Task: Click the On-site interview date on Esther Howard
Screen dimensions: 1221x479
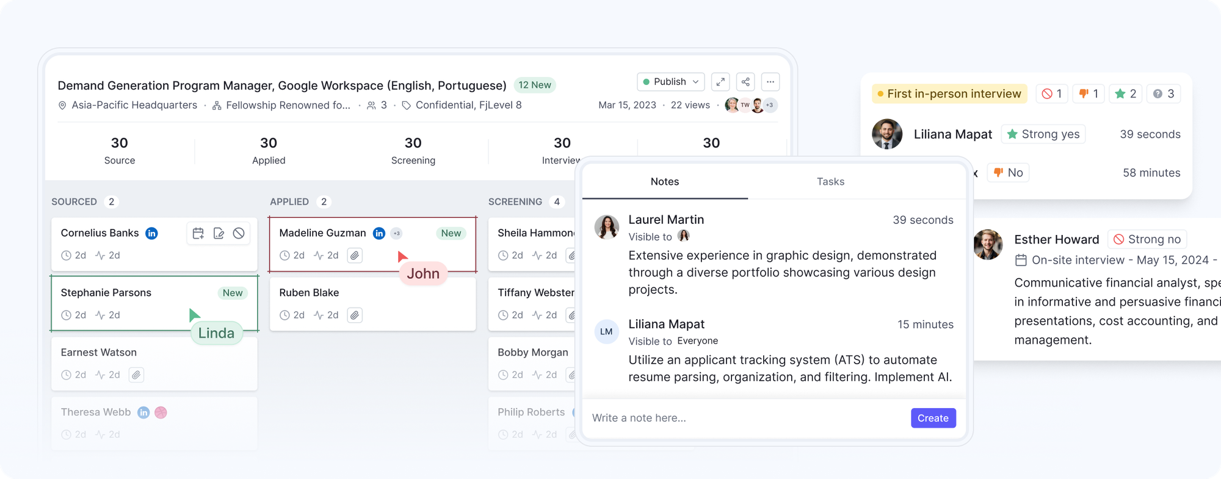Action: (1115, 261)
